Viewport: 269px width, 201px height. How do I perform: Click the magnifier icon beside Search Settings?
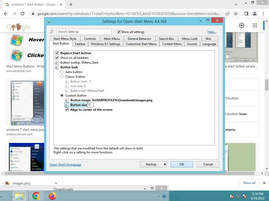tap(51, 32)
